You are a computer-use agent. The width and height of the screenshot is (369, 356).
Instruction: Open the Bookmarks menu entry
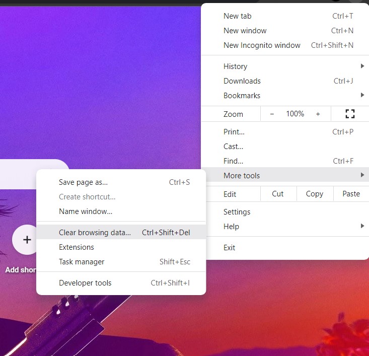[285, 96]
